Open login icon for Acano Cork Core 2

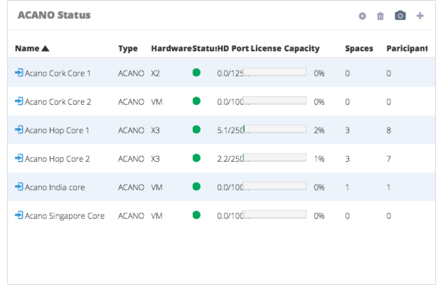pyautogui.click(x=19, y=101)
